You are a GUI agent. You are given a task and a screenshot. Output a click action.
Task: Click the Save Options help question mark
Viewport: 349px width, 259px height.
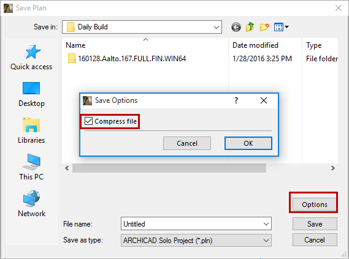[x=236, y=100]
